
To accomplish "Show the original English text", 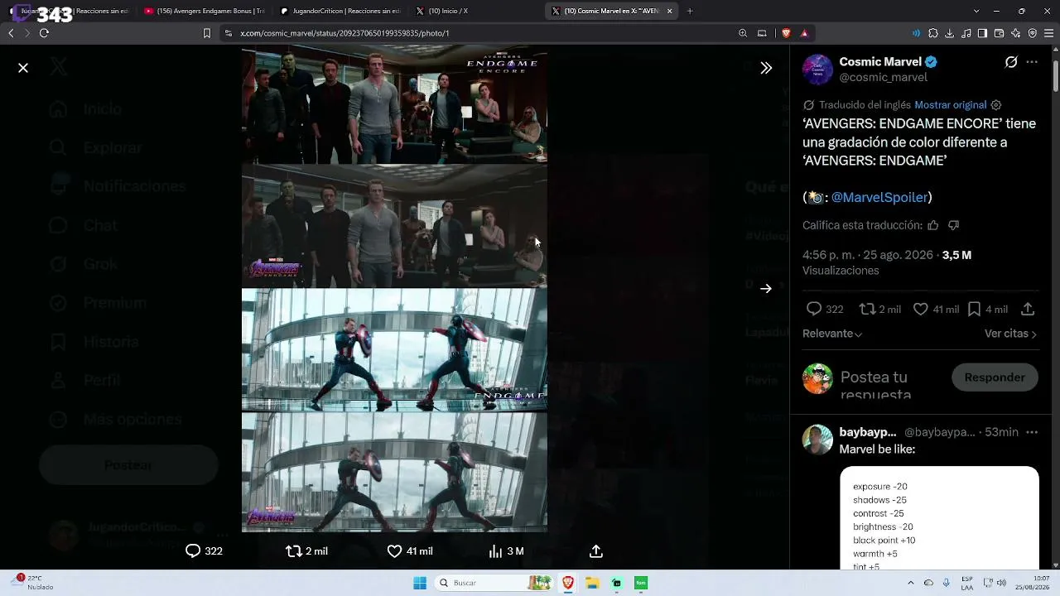I will pos(951,105).
